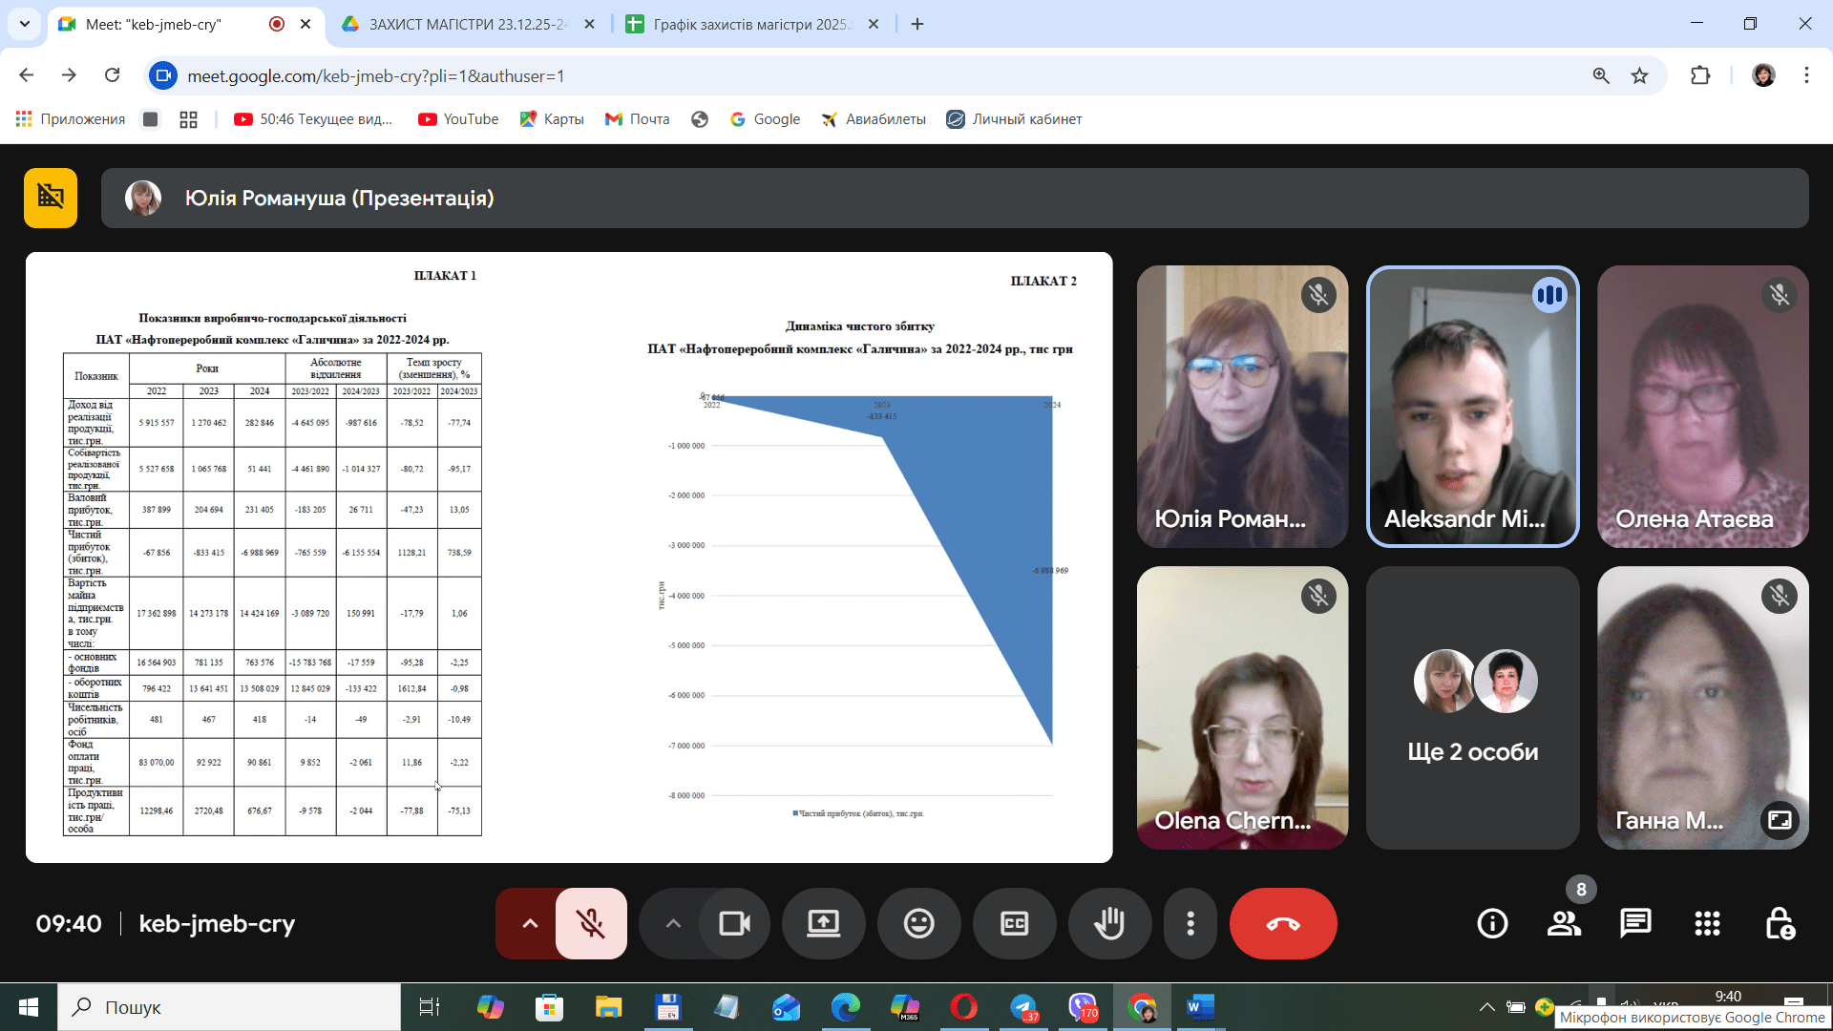Open emoji reactions panel
The height and width of the screenshot is (1031, 1833).
click(x=918, y=923)
